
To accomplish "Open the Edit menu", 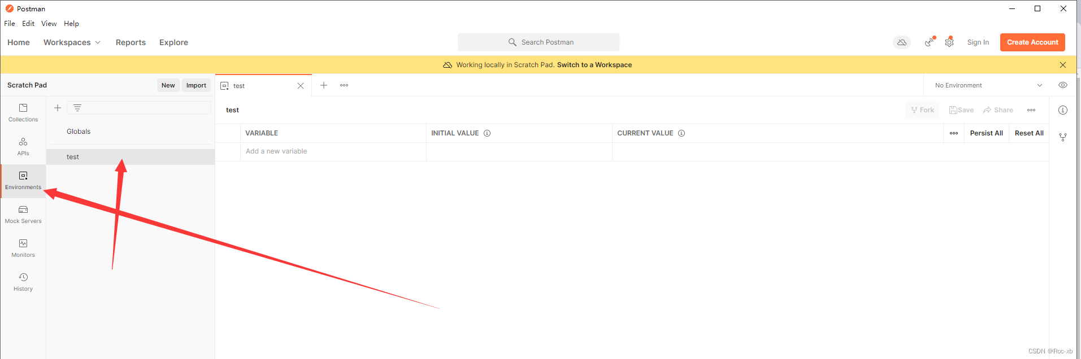I will pyautogui.click(x=28, y=24).
